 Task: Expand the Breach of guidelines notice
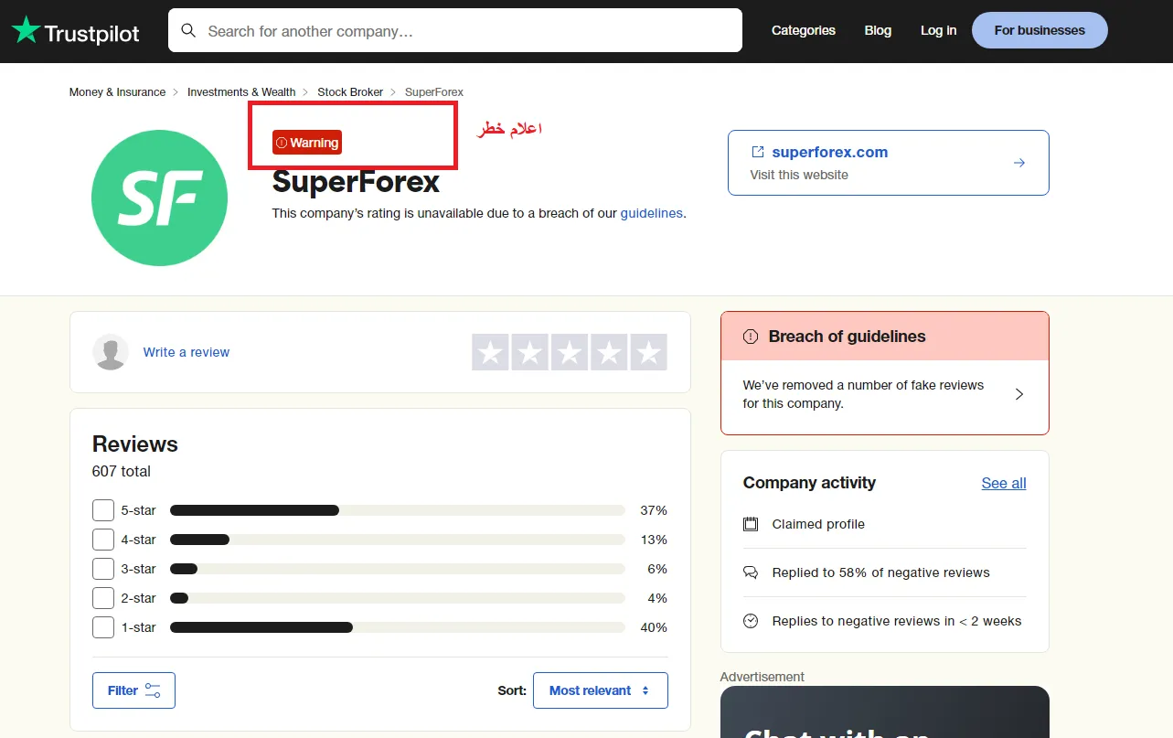(x=1018, y=394)
